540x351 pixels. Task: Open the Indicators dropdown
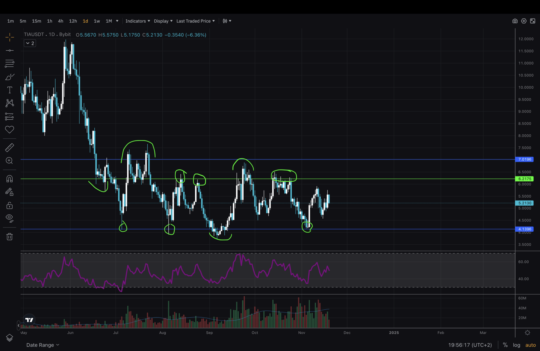138,21
